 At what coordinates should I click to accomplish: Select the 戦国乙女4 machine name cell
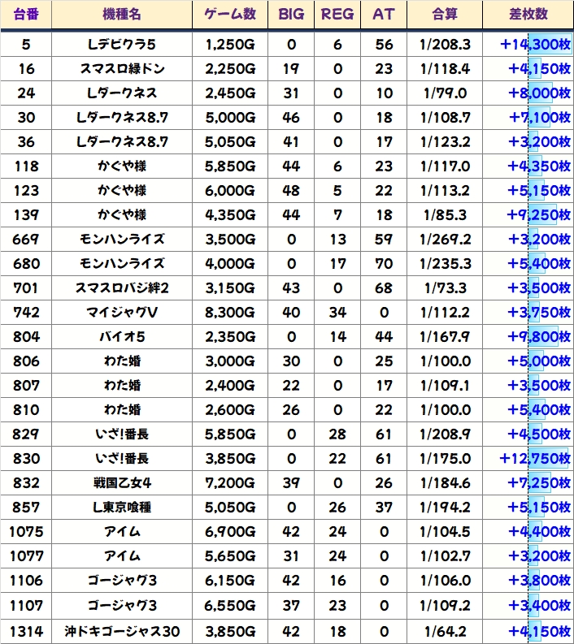122,482
